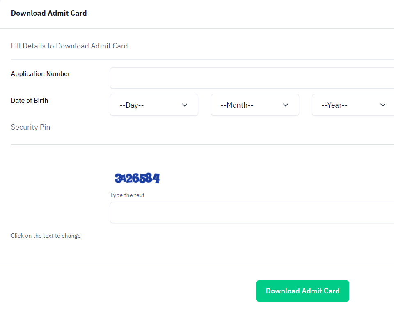Click 'Click on the text to change' hint
This screenshot has height=309, width=394.
(46, 236)
